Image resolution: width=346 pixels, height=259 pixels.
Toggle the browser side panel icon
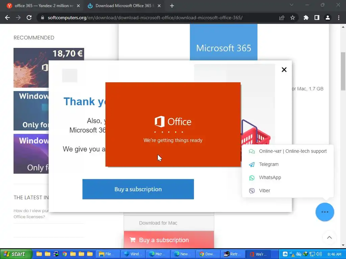tap(317, 18)
